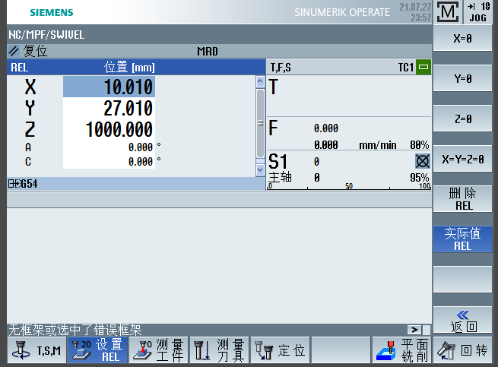
Task: Click the feed override 80% value
Action: click(x=419, y=145)
